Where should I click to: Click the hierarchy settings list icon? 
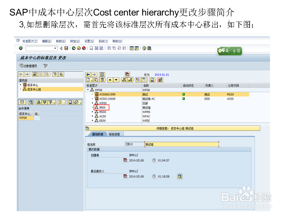(x=102, y=74)
